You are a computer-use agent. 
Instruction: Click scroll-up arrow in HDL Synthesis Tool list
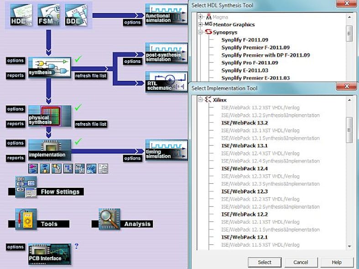pyautogui.click(x=349, y=17)
